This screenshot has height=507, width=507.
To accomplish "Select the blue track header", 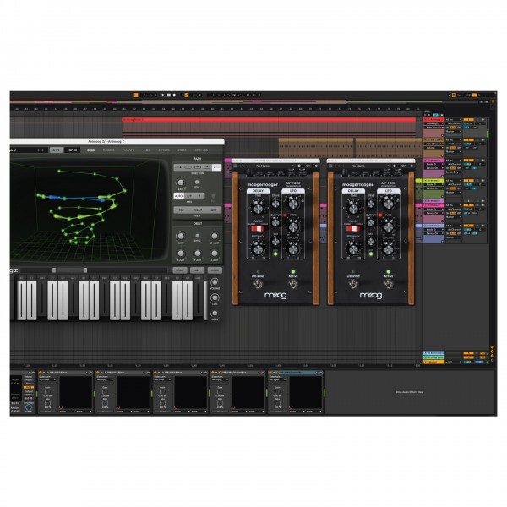I will click(x=433, y=226).
